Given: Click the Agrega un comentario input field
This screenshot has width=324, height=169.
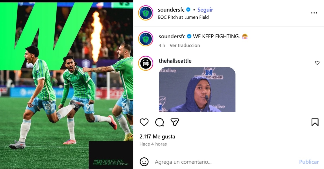Looking at the screenshot, I should coord(224,162).
